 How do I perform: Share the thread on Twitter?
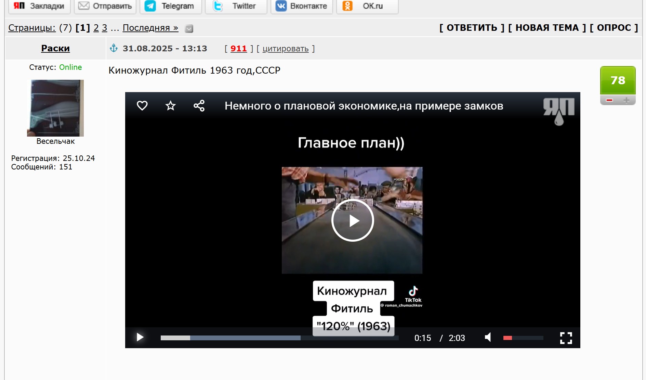pyautogui.click(x=236, y=6)
